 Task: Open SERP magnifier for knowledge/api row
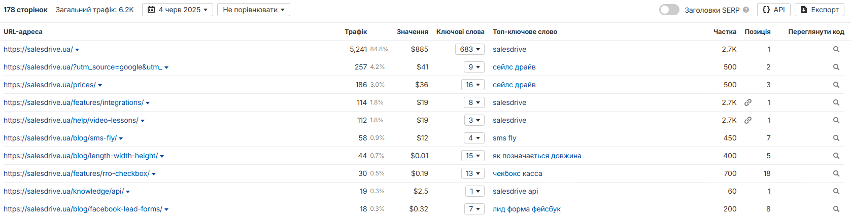point(836,191)
